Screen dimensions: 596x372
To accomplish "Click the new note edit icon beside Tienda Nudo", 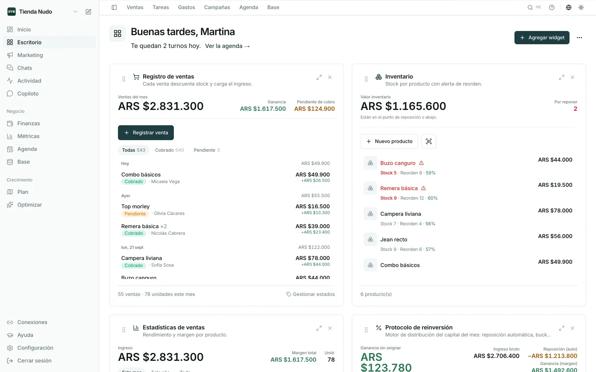I will (89, 12).
